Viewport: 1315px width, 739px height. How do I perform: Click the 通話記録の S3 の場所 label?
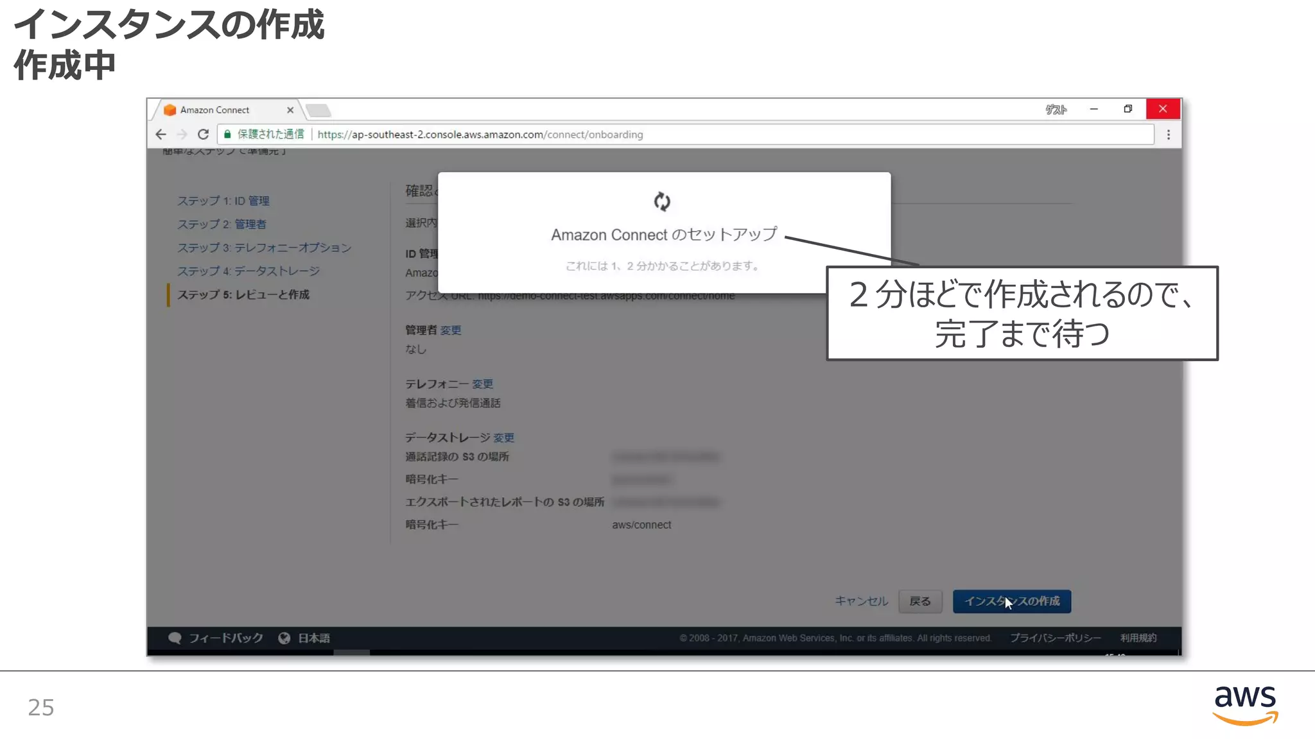457,457
